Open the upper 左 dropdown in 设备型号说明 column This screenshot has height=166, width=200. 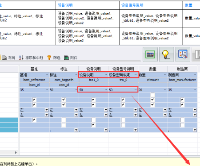pyautogui.click(x=136, y=110)
